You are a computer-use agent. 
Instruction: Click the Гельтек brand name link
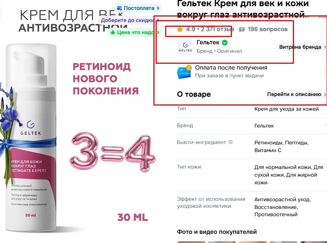[x=208, y=43]
